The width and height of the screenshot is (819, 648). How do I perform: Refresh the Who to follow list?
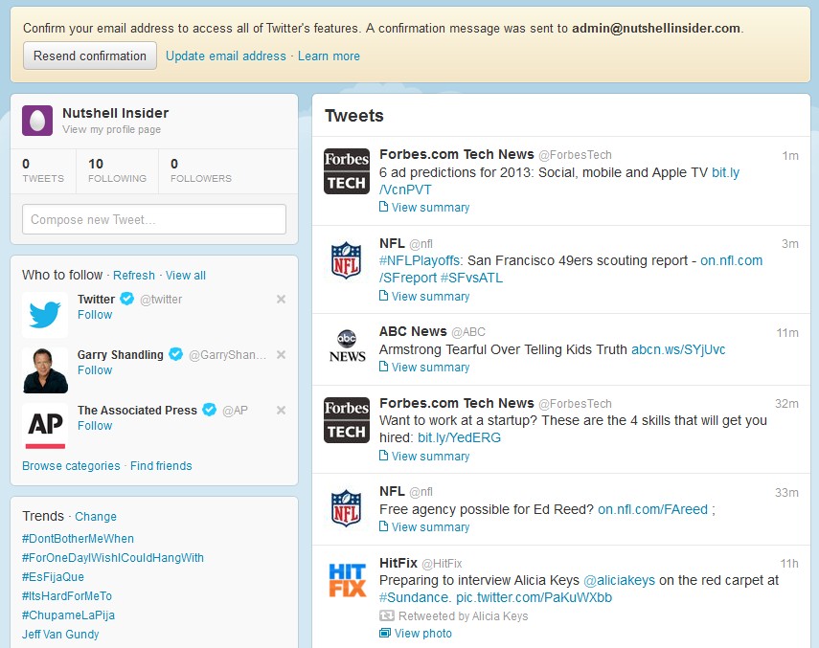click(134, 275)
